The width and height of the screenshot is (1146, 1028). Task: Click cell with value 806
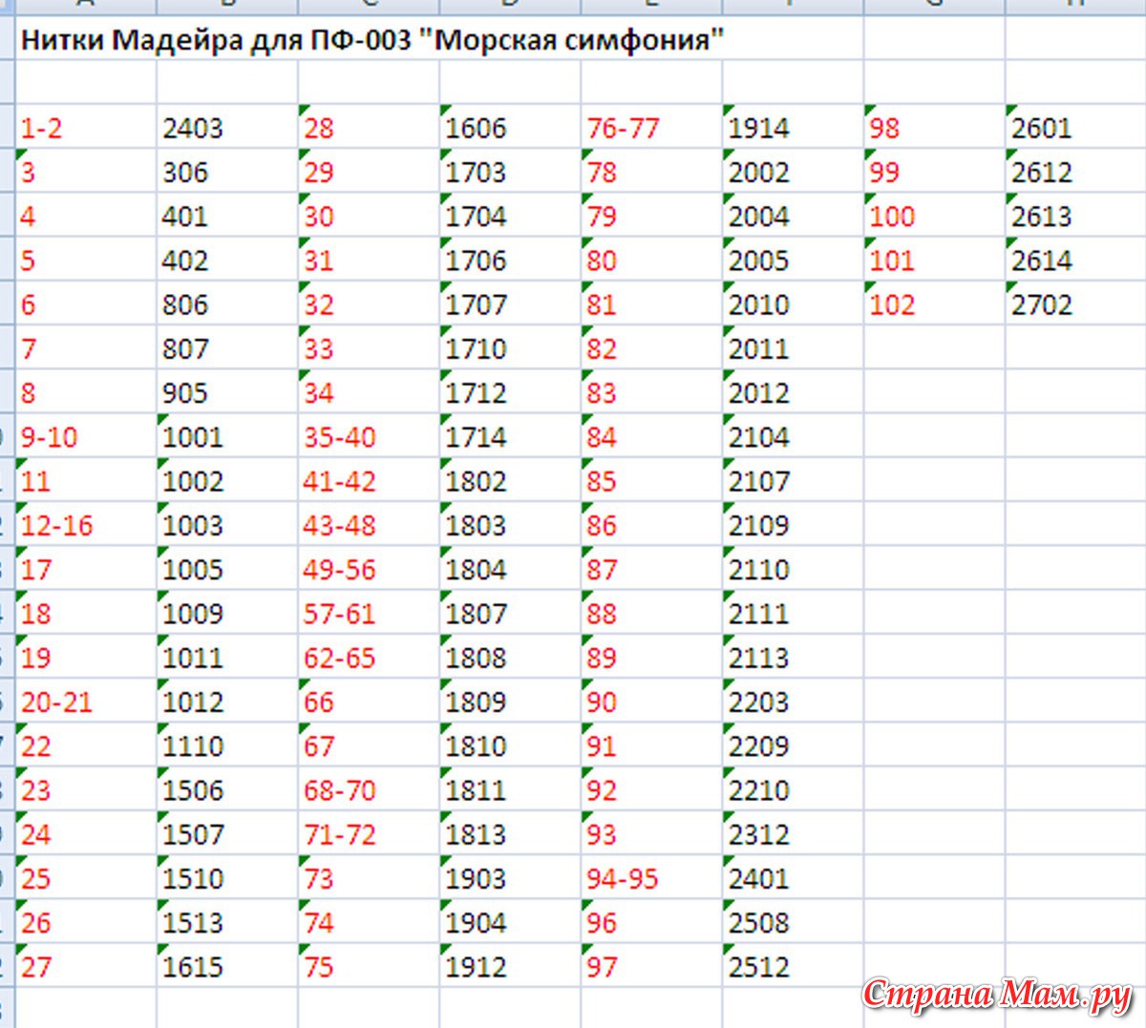click(227, 304)
